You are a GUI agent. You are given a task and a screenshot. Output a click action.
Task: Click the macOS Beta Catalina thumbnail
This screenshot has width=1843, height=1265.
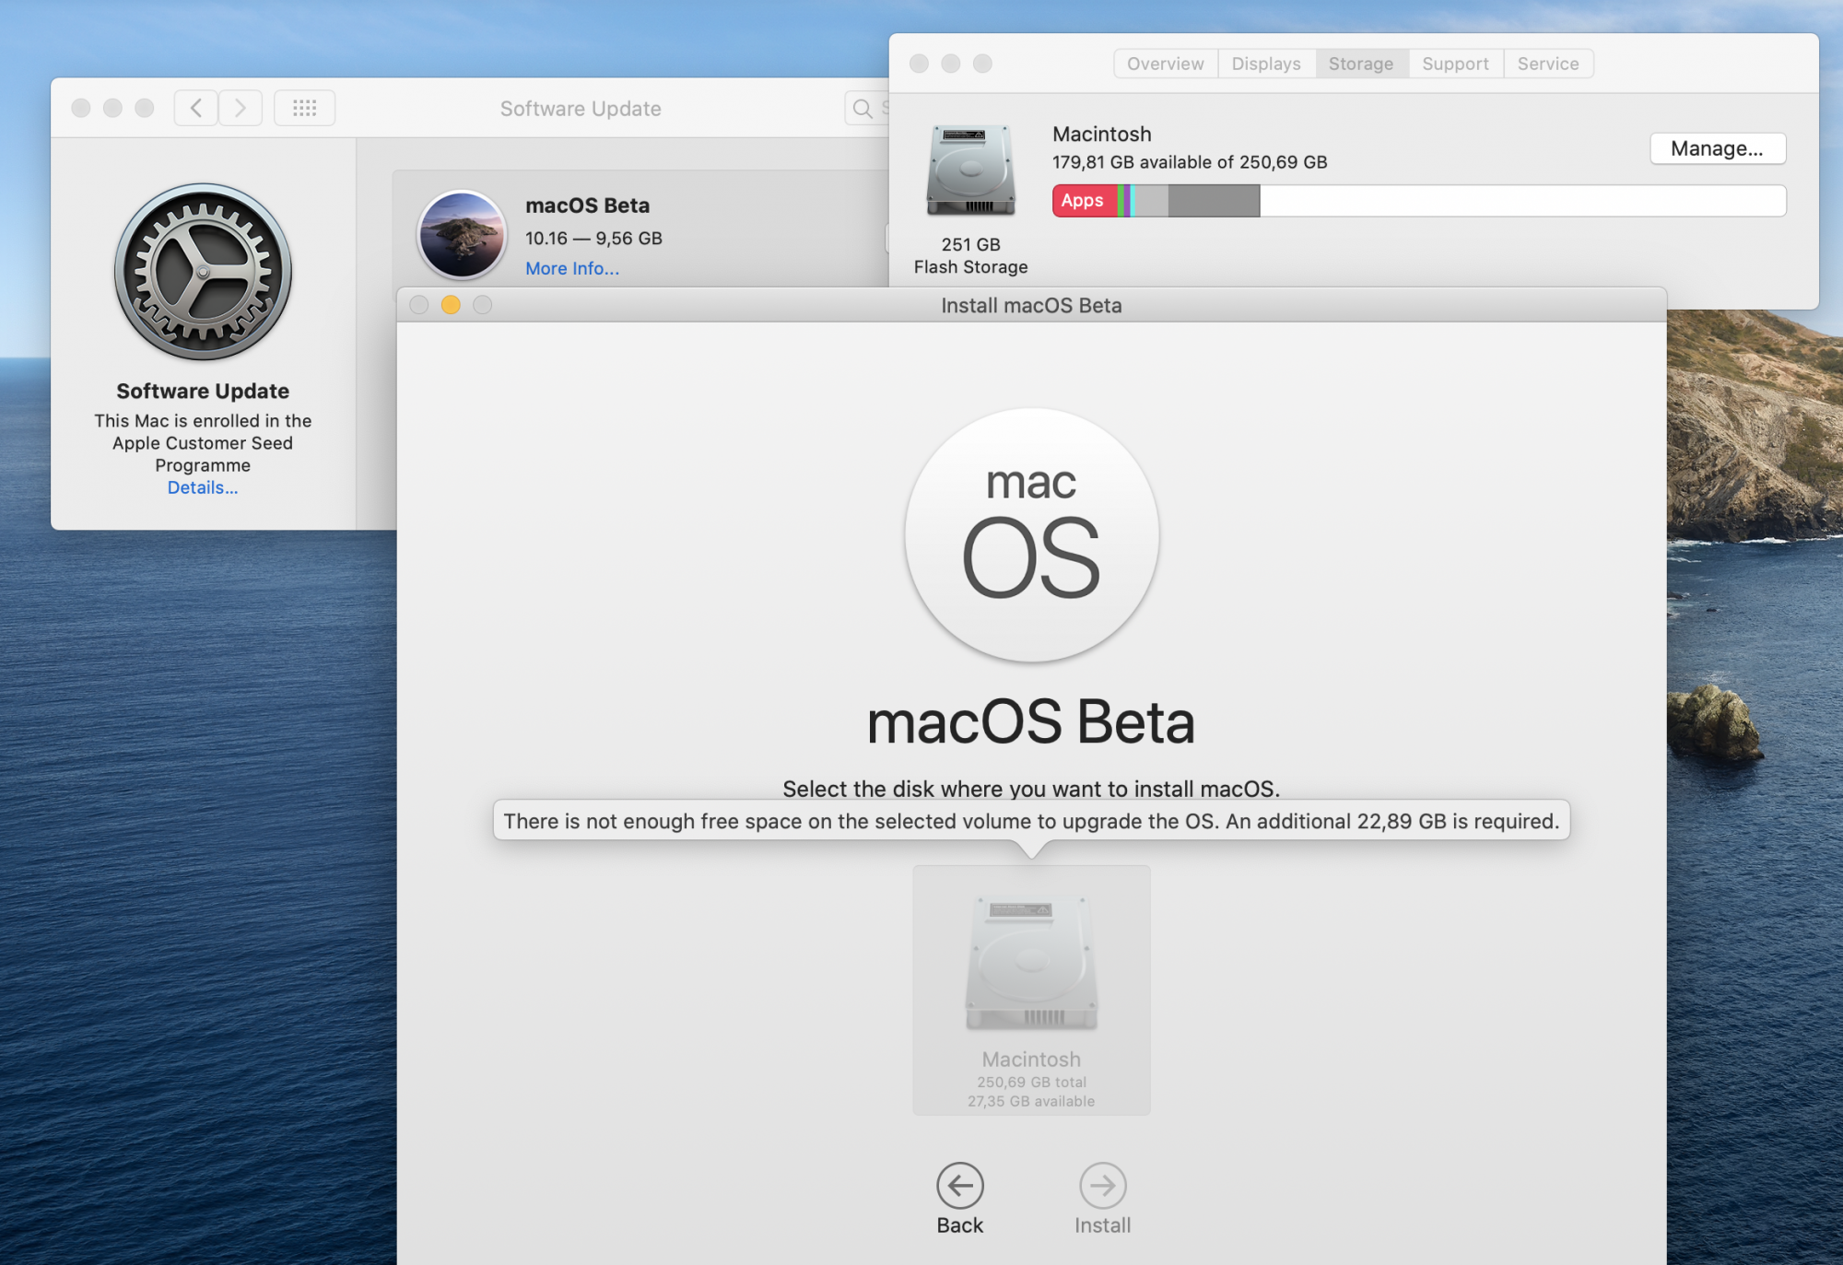point(462,234)
